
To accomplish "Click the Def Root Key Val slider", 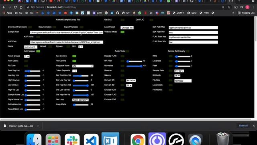I will click(x=81, y=76).
